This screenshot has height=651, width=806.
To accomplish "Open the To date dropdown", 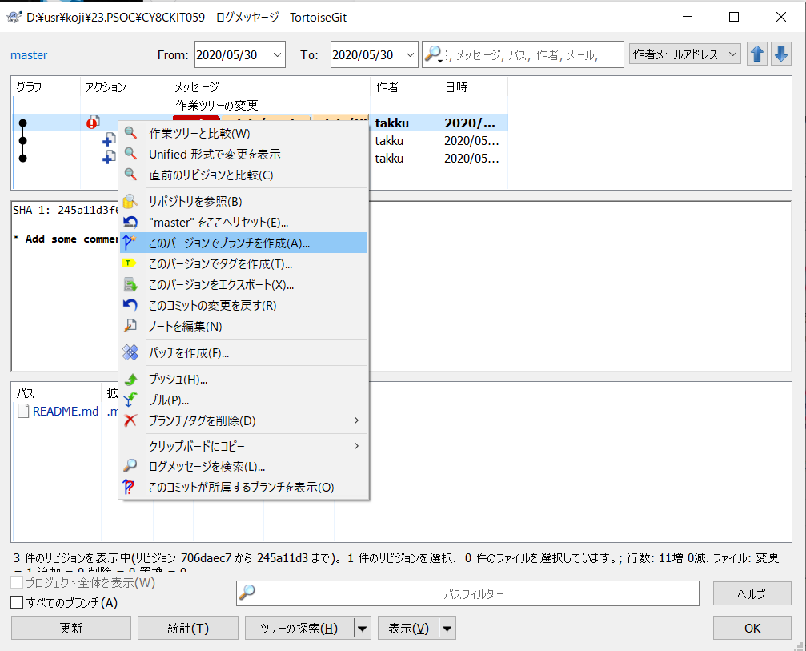I will (x=410, y=55).
